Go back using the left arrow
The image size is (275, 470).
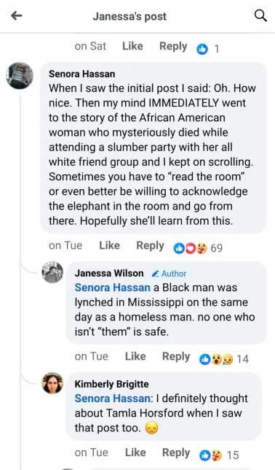coord(17,15)
